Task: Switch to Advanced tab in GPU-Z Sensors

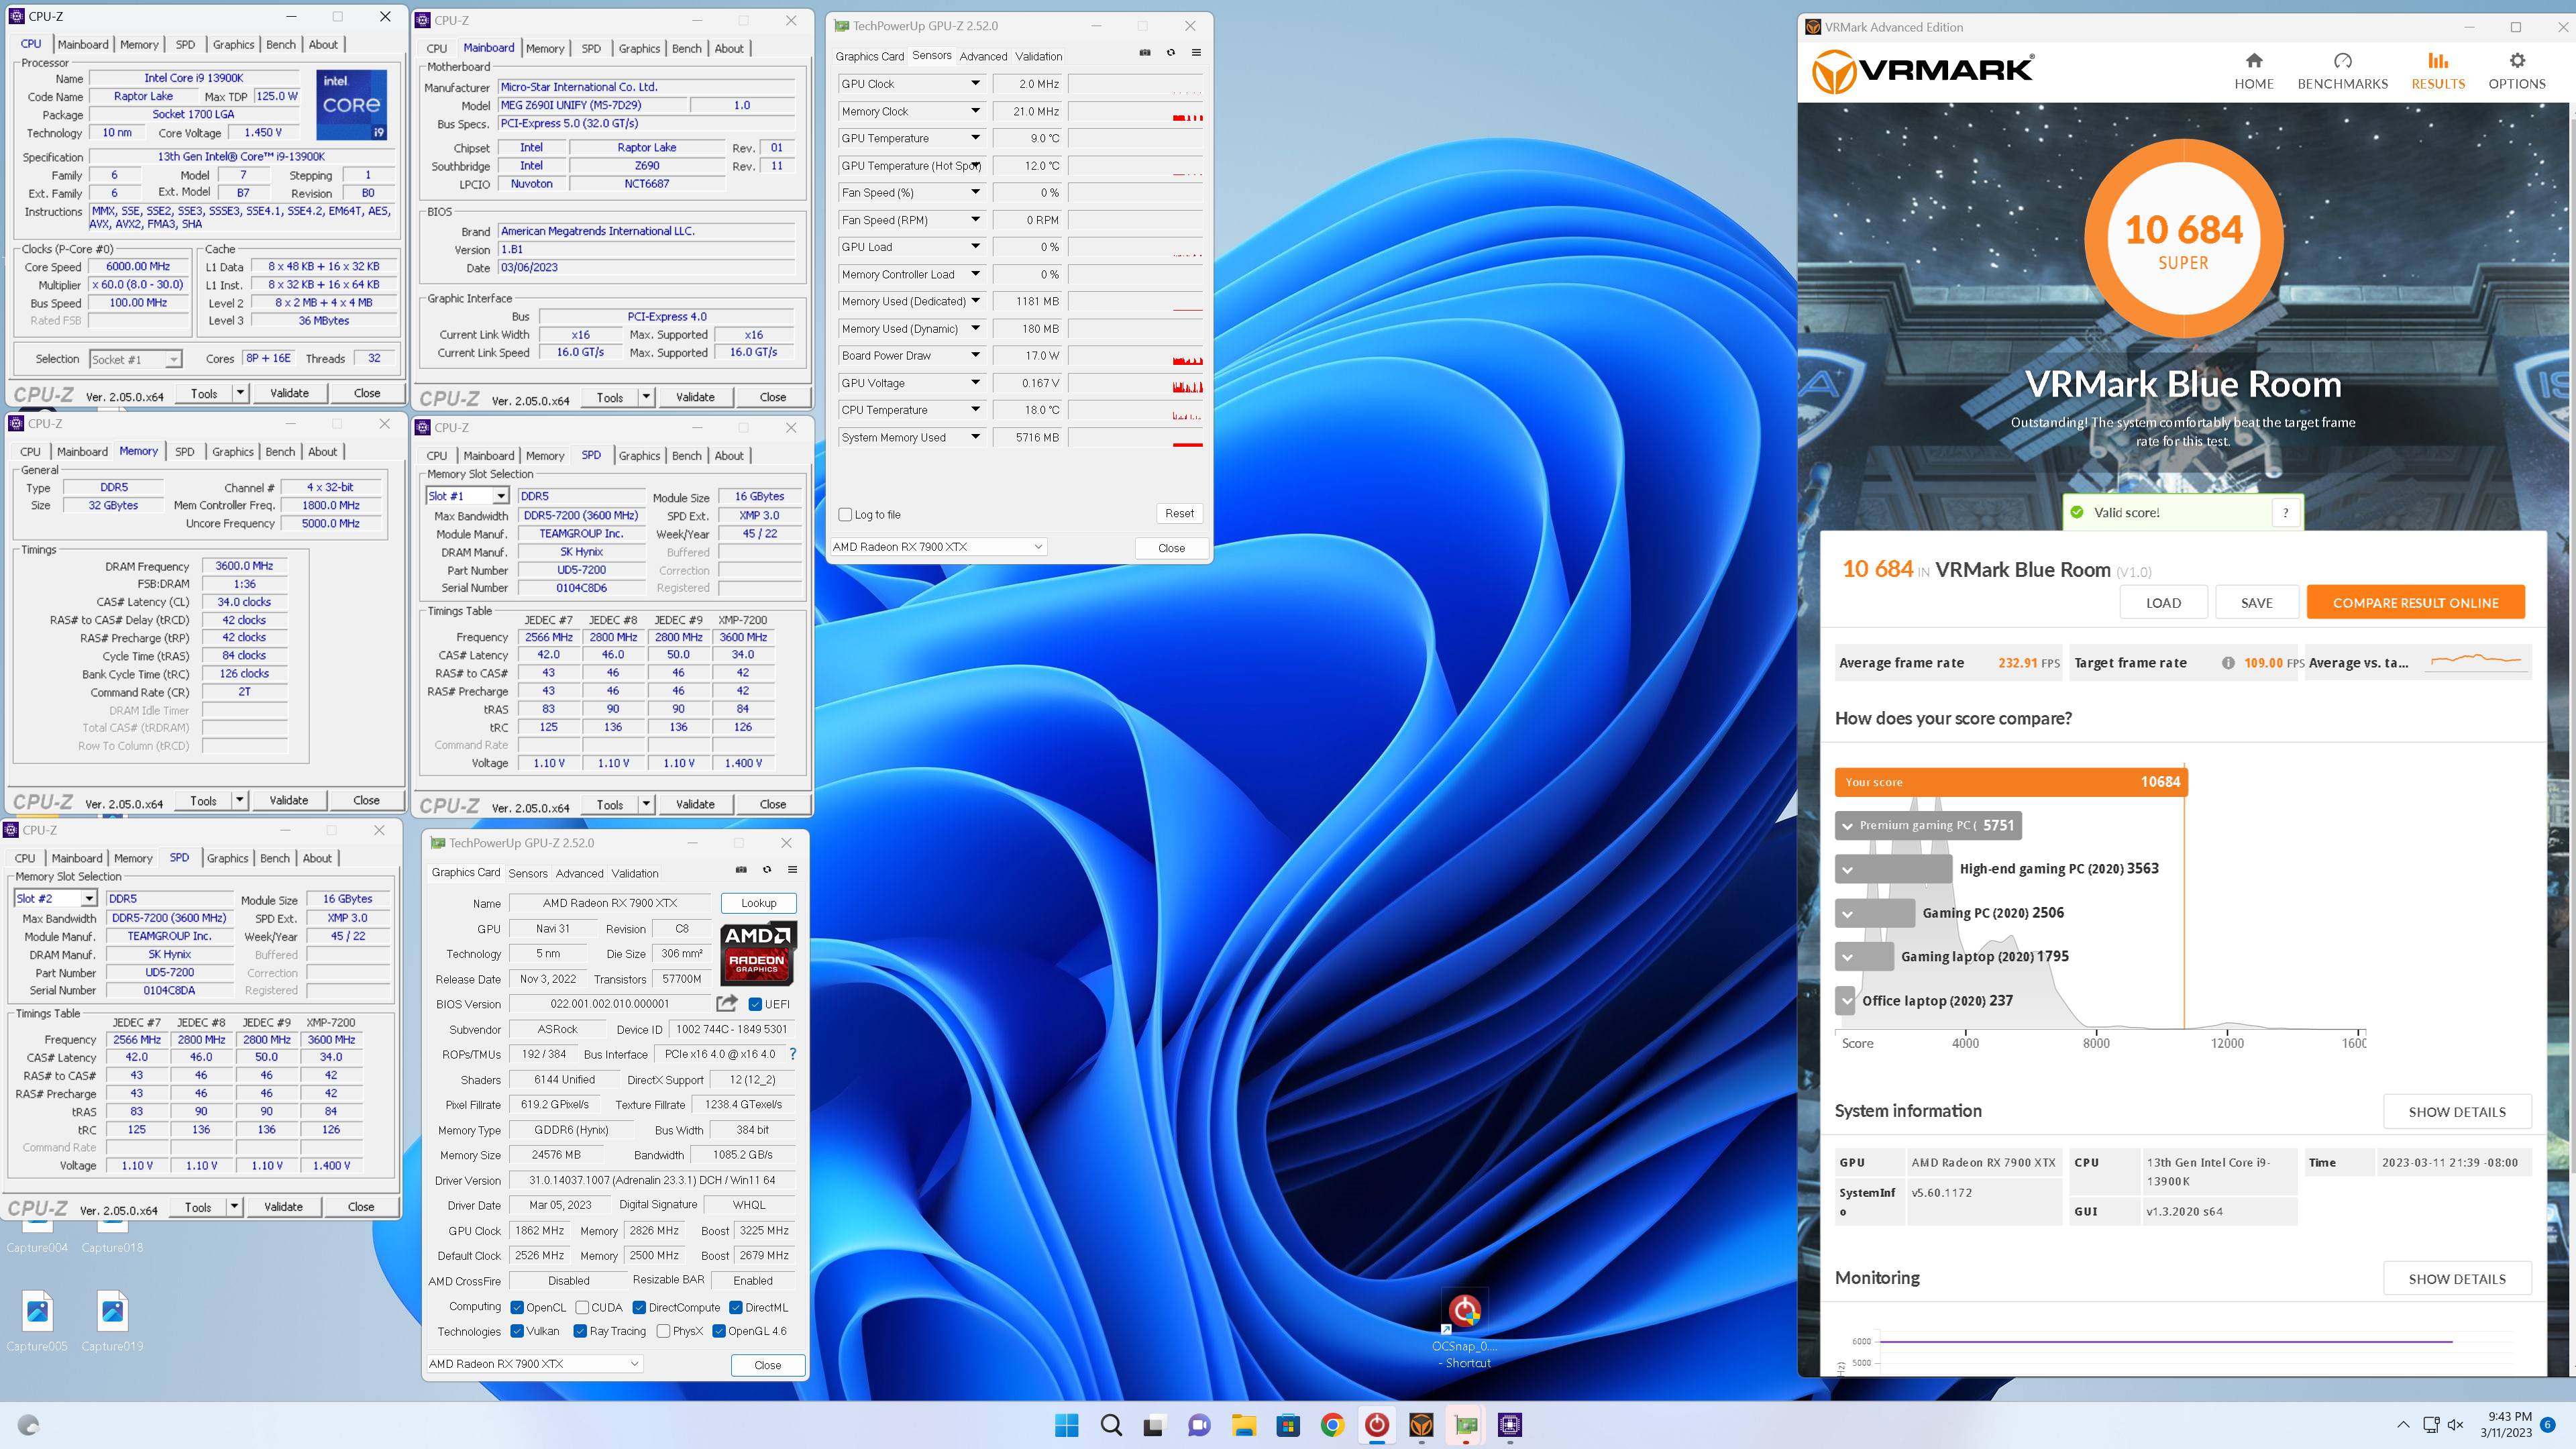Action: pyautogui.click(x=983, y=56)
